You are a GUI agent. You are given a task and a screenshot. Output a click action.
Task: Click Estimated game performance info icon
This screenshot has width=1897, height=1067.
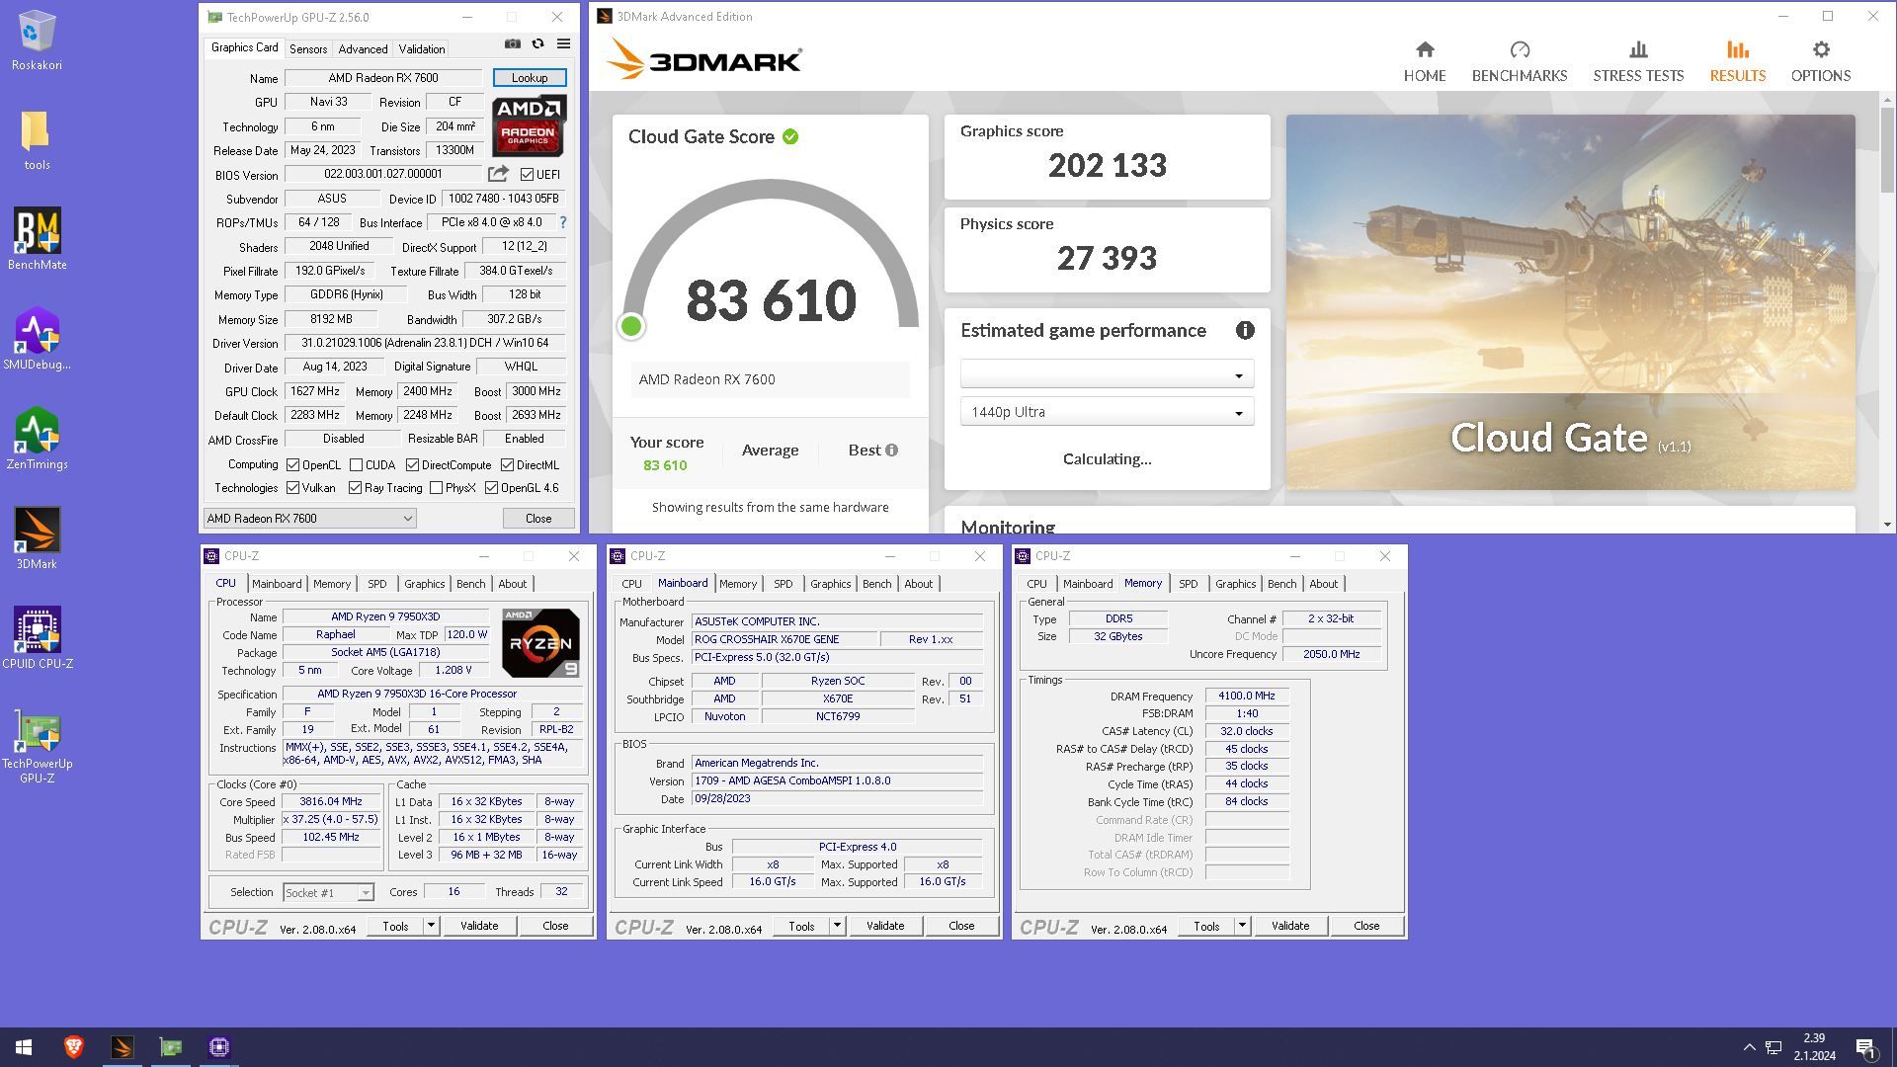coord(1245,331)
